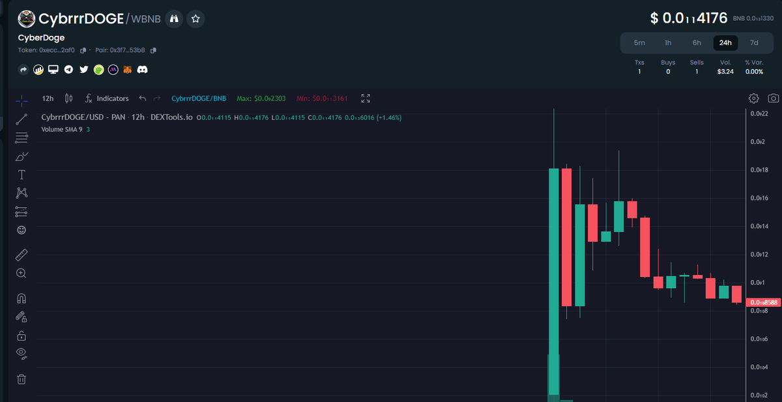This screenshot has width=782, height=402.
Task: Click the current price tag 0.0₁₀8588
Action: pyautogui.click(x=764, y=303)
